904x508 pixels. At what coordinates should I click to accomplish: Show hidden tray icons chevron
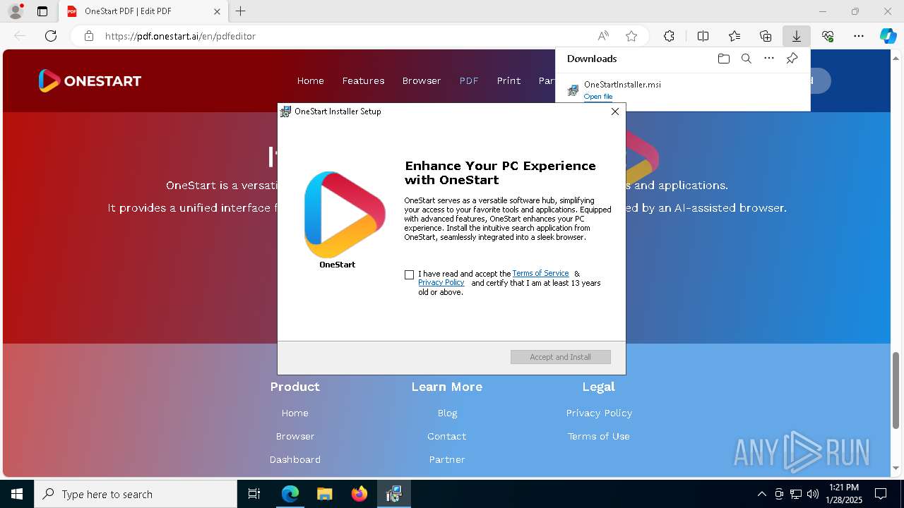coord(761,494)
